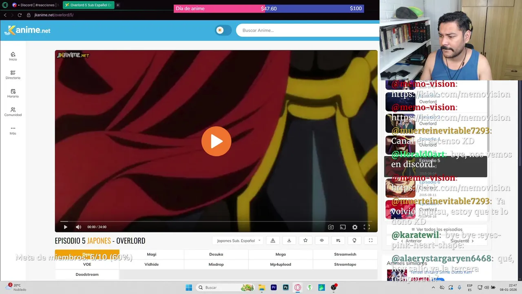Open the taskbar volume control
Viewport: 522px width, 294px height.
(x=486, y=287)
